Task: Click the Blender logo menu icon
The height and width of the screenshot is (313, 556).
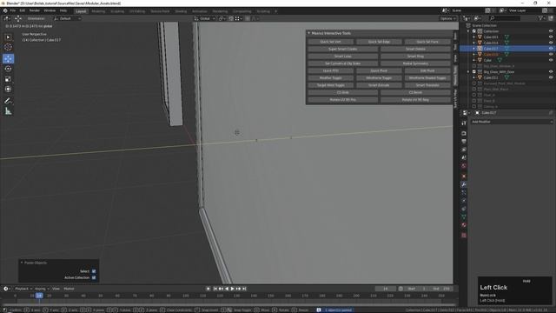Action: [5, 11]
